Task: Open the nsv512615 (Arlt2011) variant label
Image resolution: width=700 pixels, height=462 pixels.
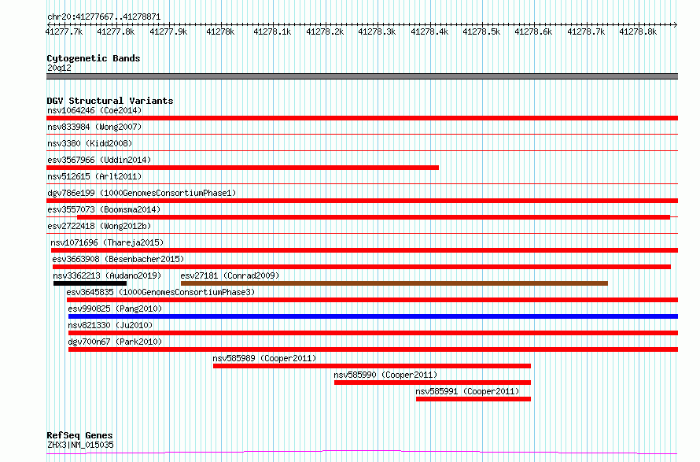Action: point(94,176)
